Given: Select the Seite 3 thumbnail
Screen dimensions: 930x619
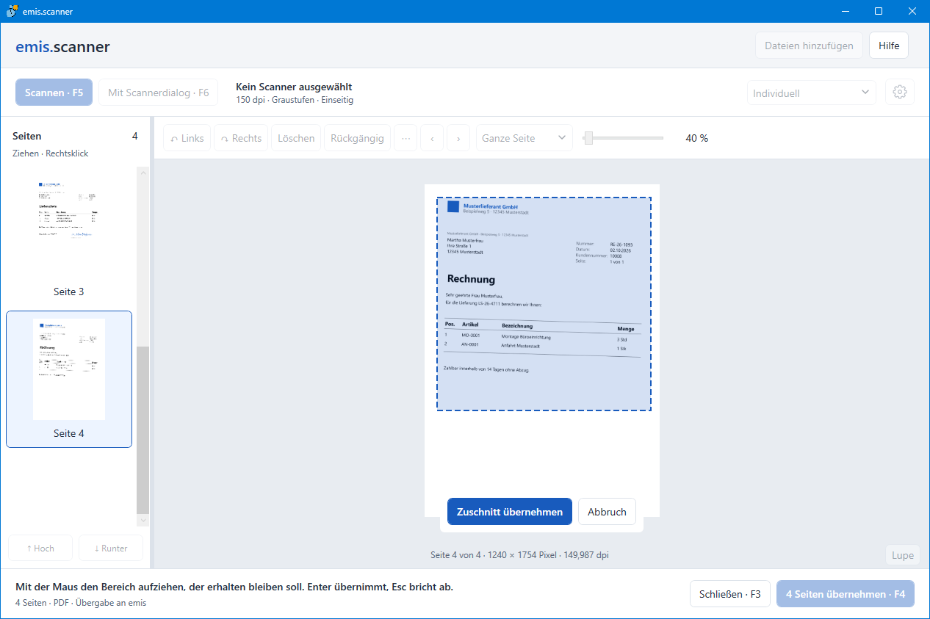Looking at the screenshot, I should tap(69, 236).
